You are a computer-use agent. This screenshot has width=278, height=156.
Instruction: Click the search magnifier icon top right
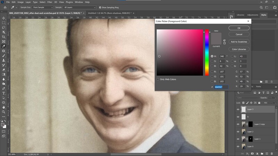261,7
